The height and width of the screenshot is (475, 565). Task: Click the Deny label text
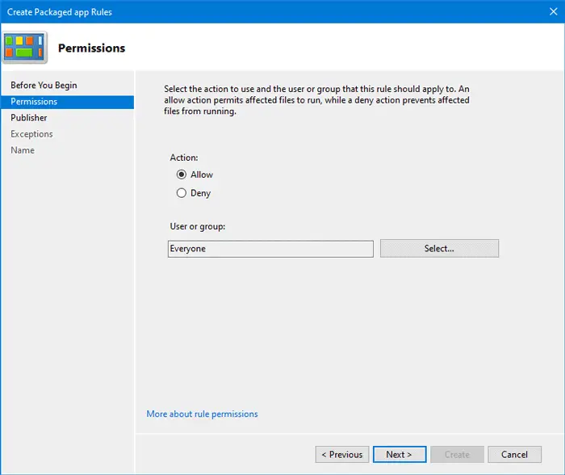coord(200,193)
